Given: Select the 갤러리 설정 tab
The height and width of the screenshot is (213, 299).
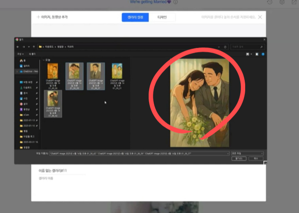Looking at the screenshot, I should tap(135, 17).
